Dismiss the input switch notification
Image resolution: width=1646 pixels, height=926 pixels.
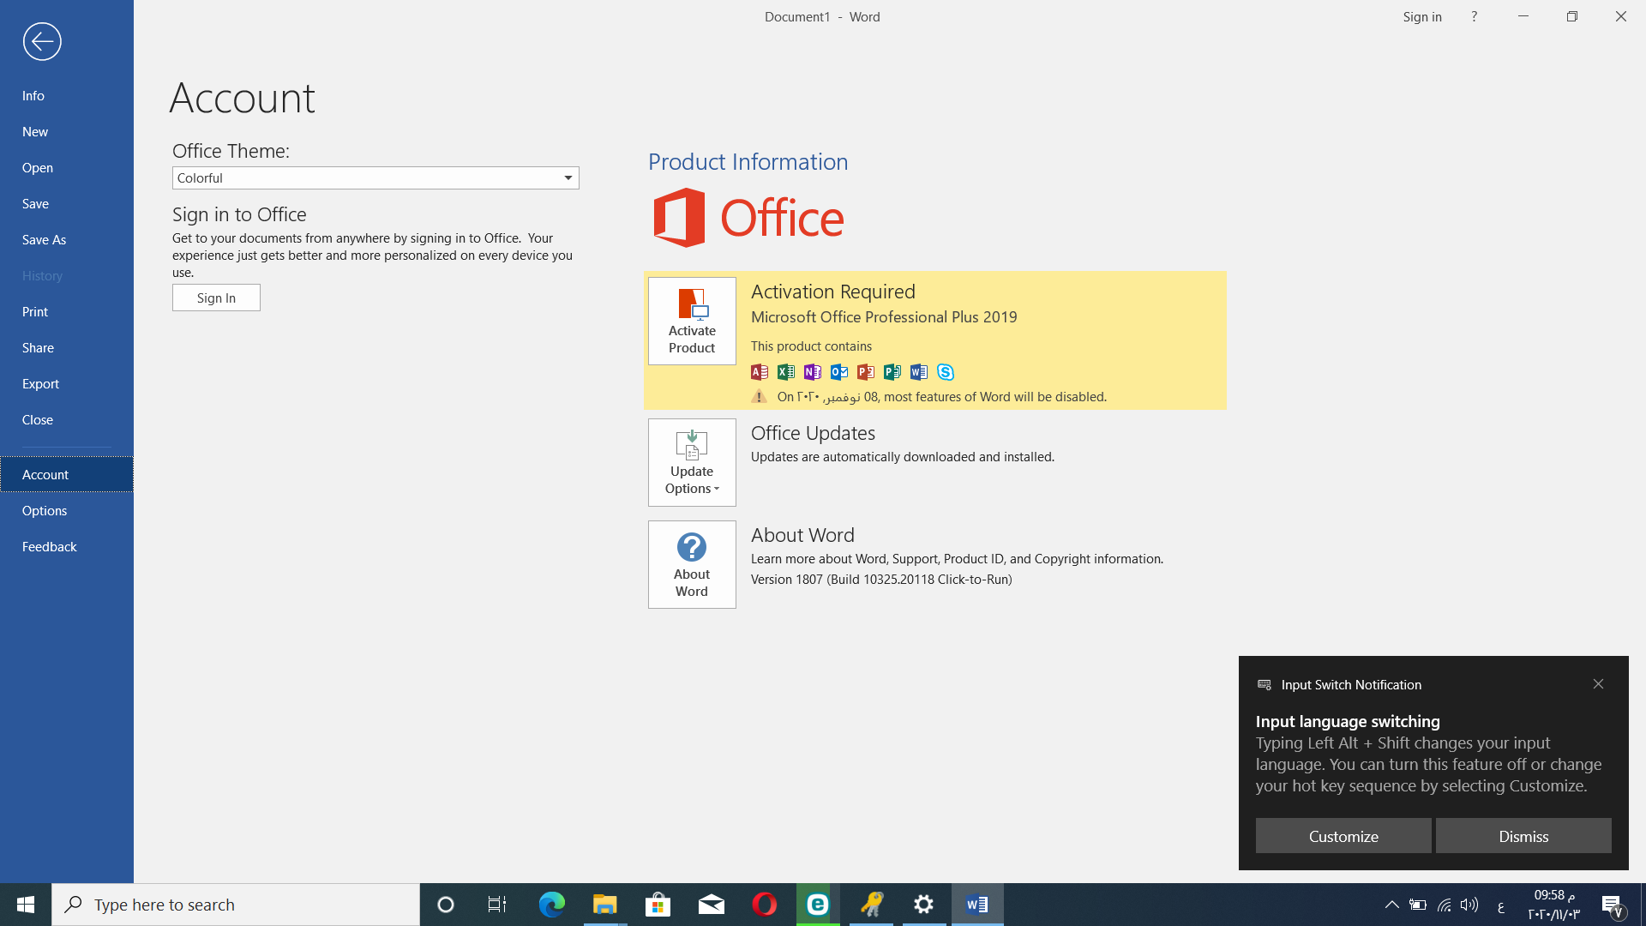(1523, 836)
